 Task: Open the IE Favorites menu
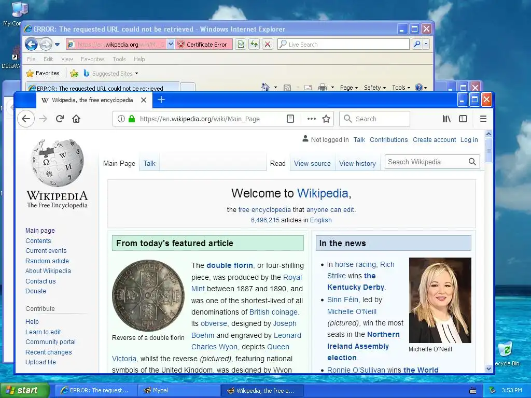(x=92, y=59)
